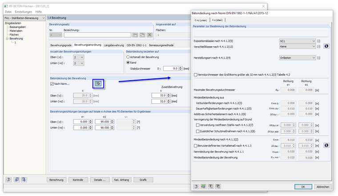Toggle the Nach Norm checkbox
Image resolution: width=338 pixels, height=196 pixels.
click(52, 84)
